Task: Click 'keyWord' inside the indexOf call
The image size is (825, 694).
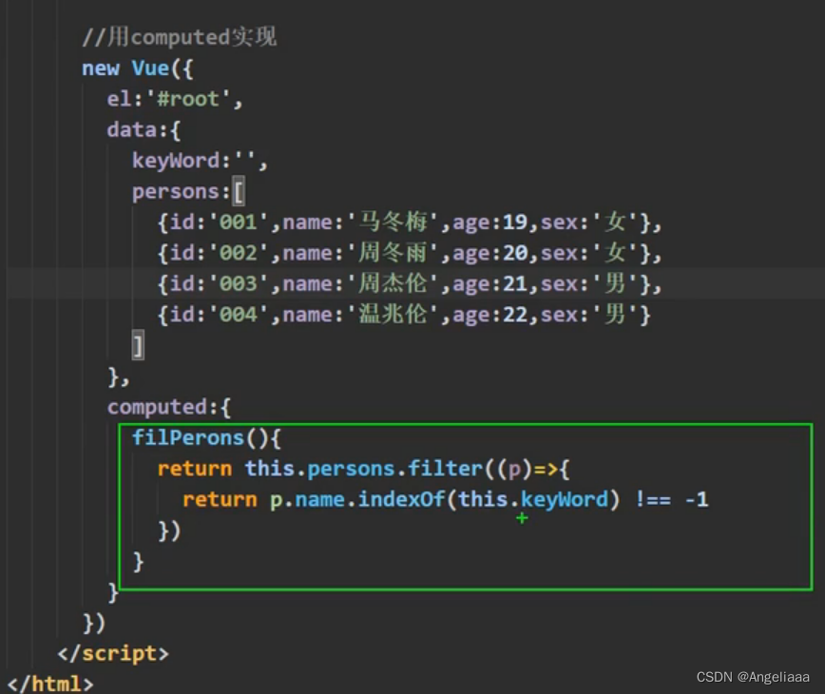Action: tap(565, 499)
